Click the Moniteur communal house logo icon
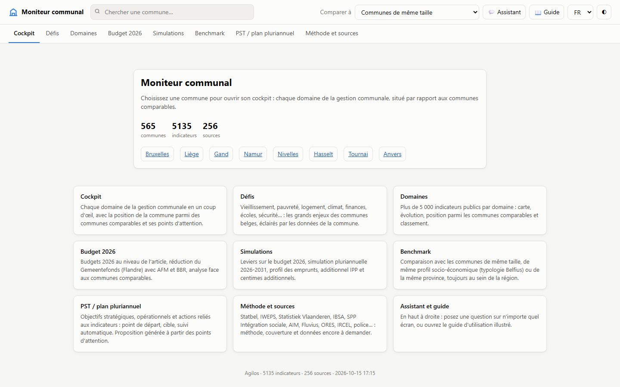The image size is (620, 387). pyautogui.click(x=13, y=12)
